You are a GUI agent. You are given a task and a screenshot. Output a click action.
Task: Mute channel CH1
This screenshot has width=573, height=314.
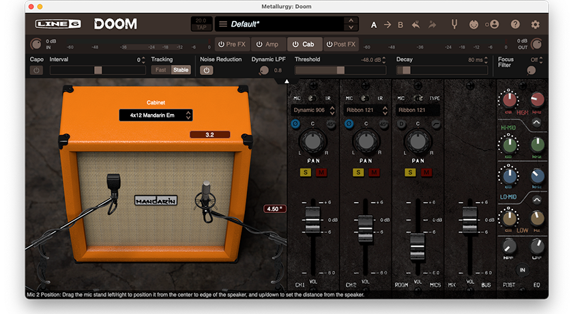(x=321, y=172)
